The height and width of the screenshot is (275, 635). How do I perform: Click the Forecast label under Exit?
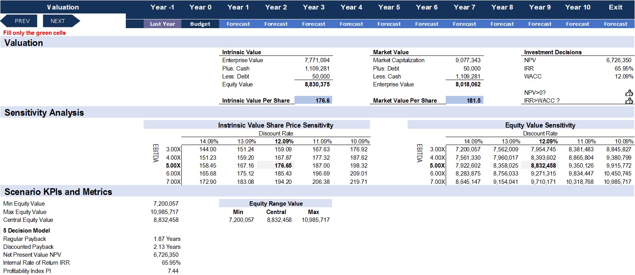[x=616, y=24]
